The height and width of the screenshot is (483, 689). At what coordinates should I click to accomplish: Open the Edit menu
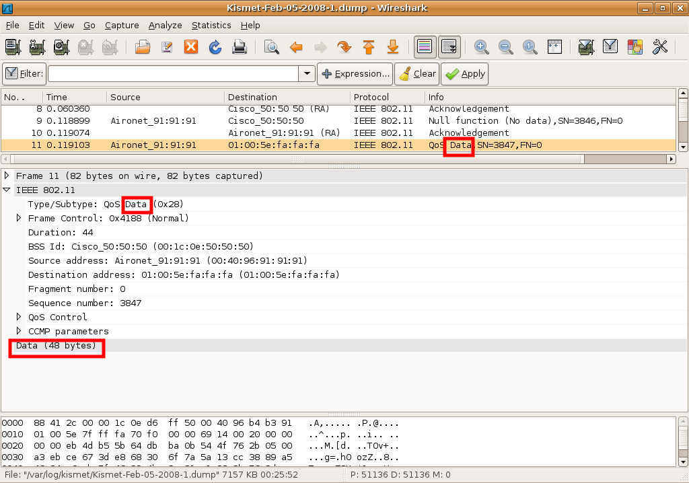[36, 26]
